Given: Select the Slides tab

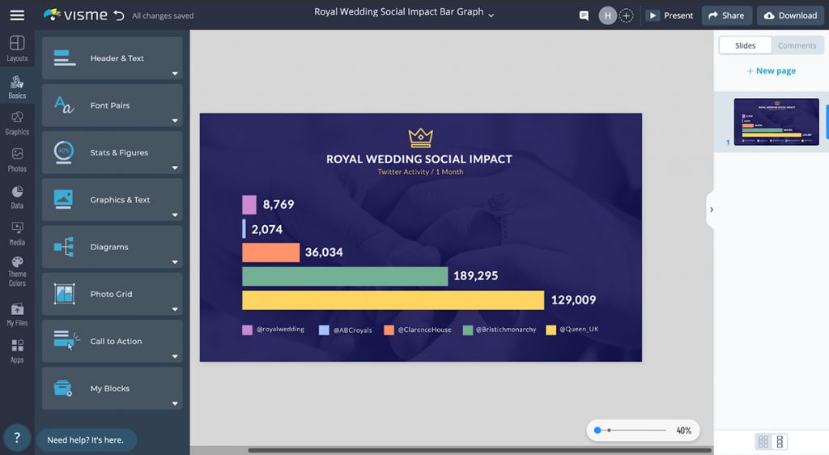Looking at the screenshot, I should click(x=745, y=45).
